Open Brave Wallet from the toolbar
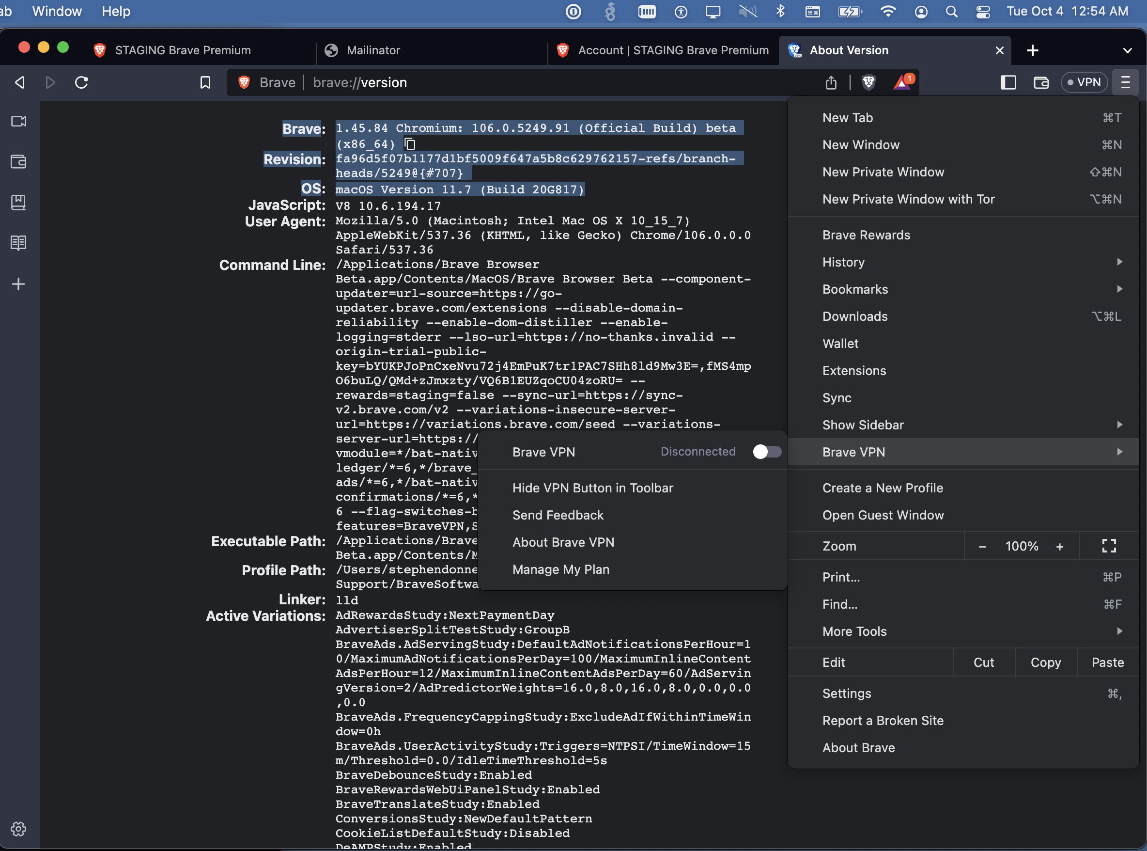Viewport: 1147px width, 851px height. 1041,82
